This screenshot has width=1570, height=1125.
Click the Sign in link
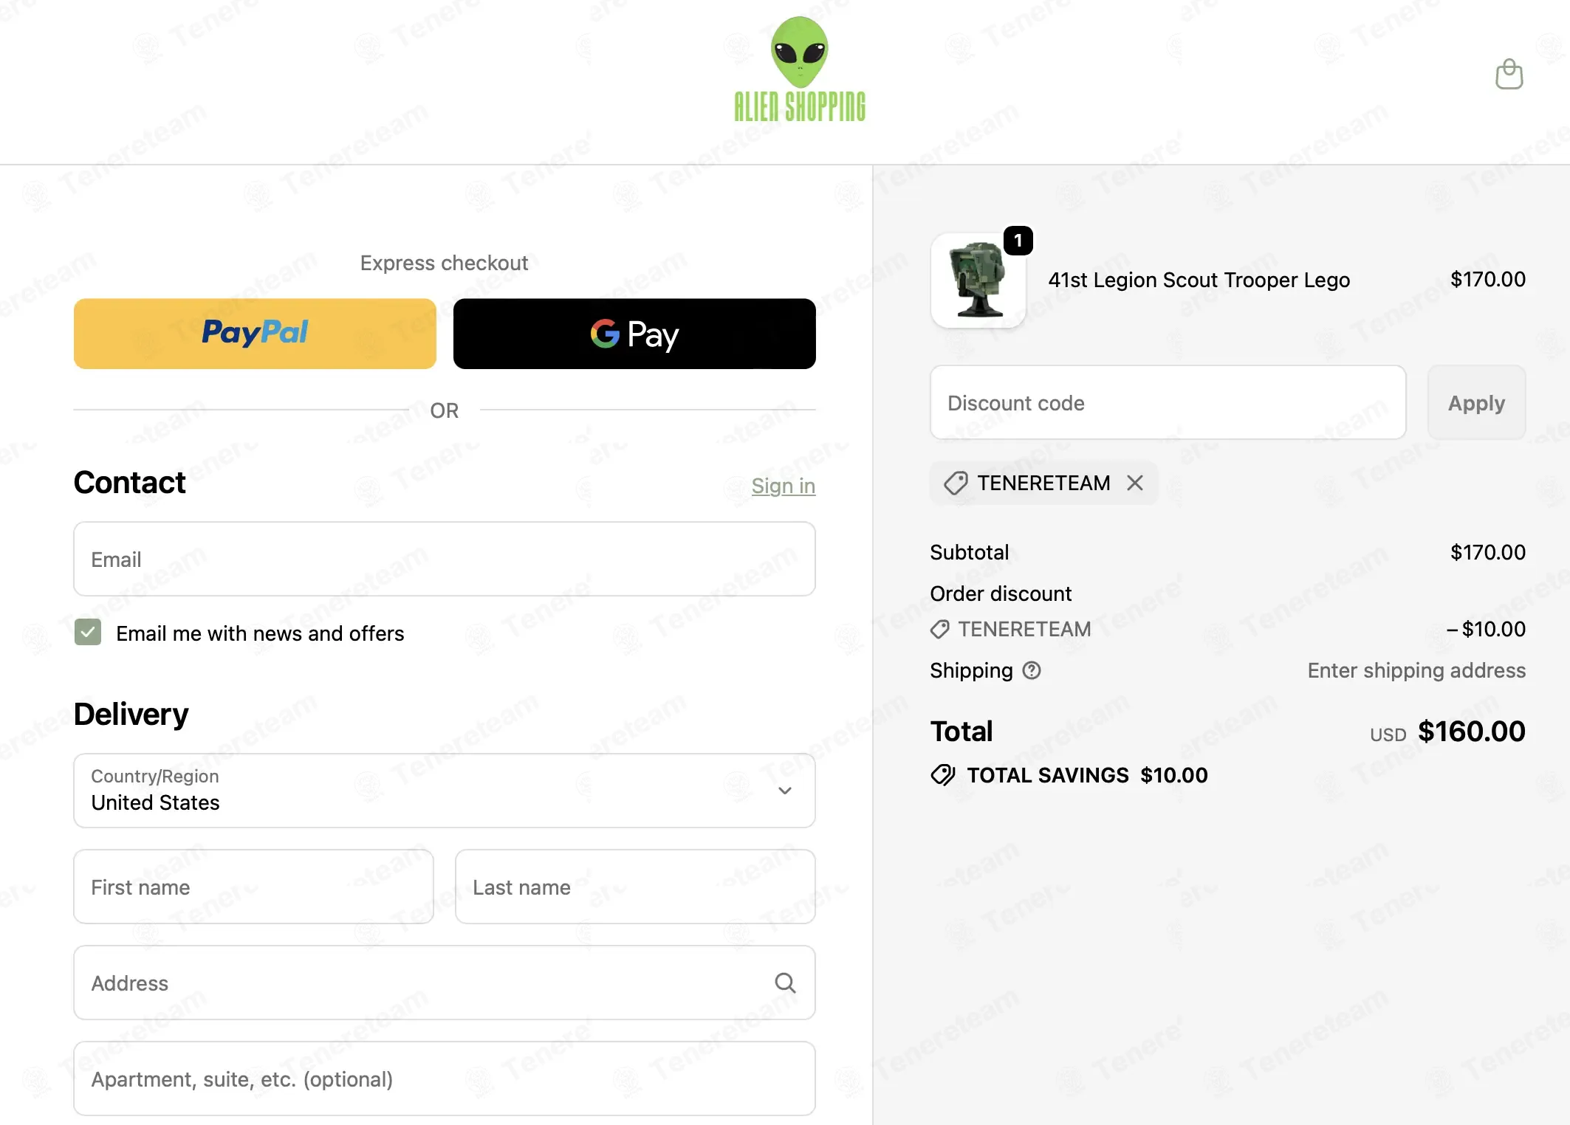pos(784,486)
